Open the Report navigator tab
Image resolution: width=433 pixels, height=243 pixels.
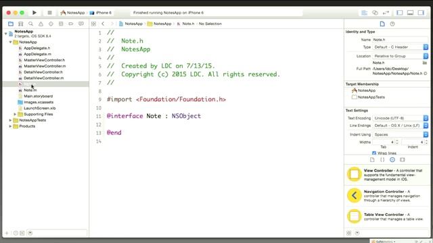point(81,24)
